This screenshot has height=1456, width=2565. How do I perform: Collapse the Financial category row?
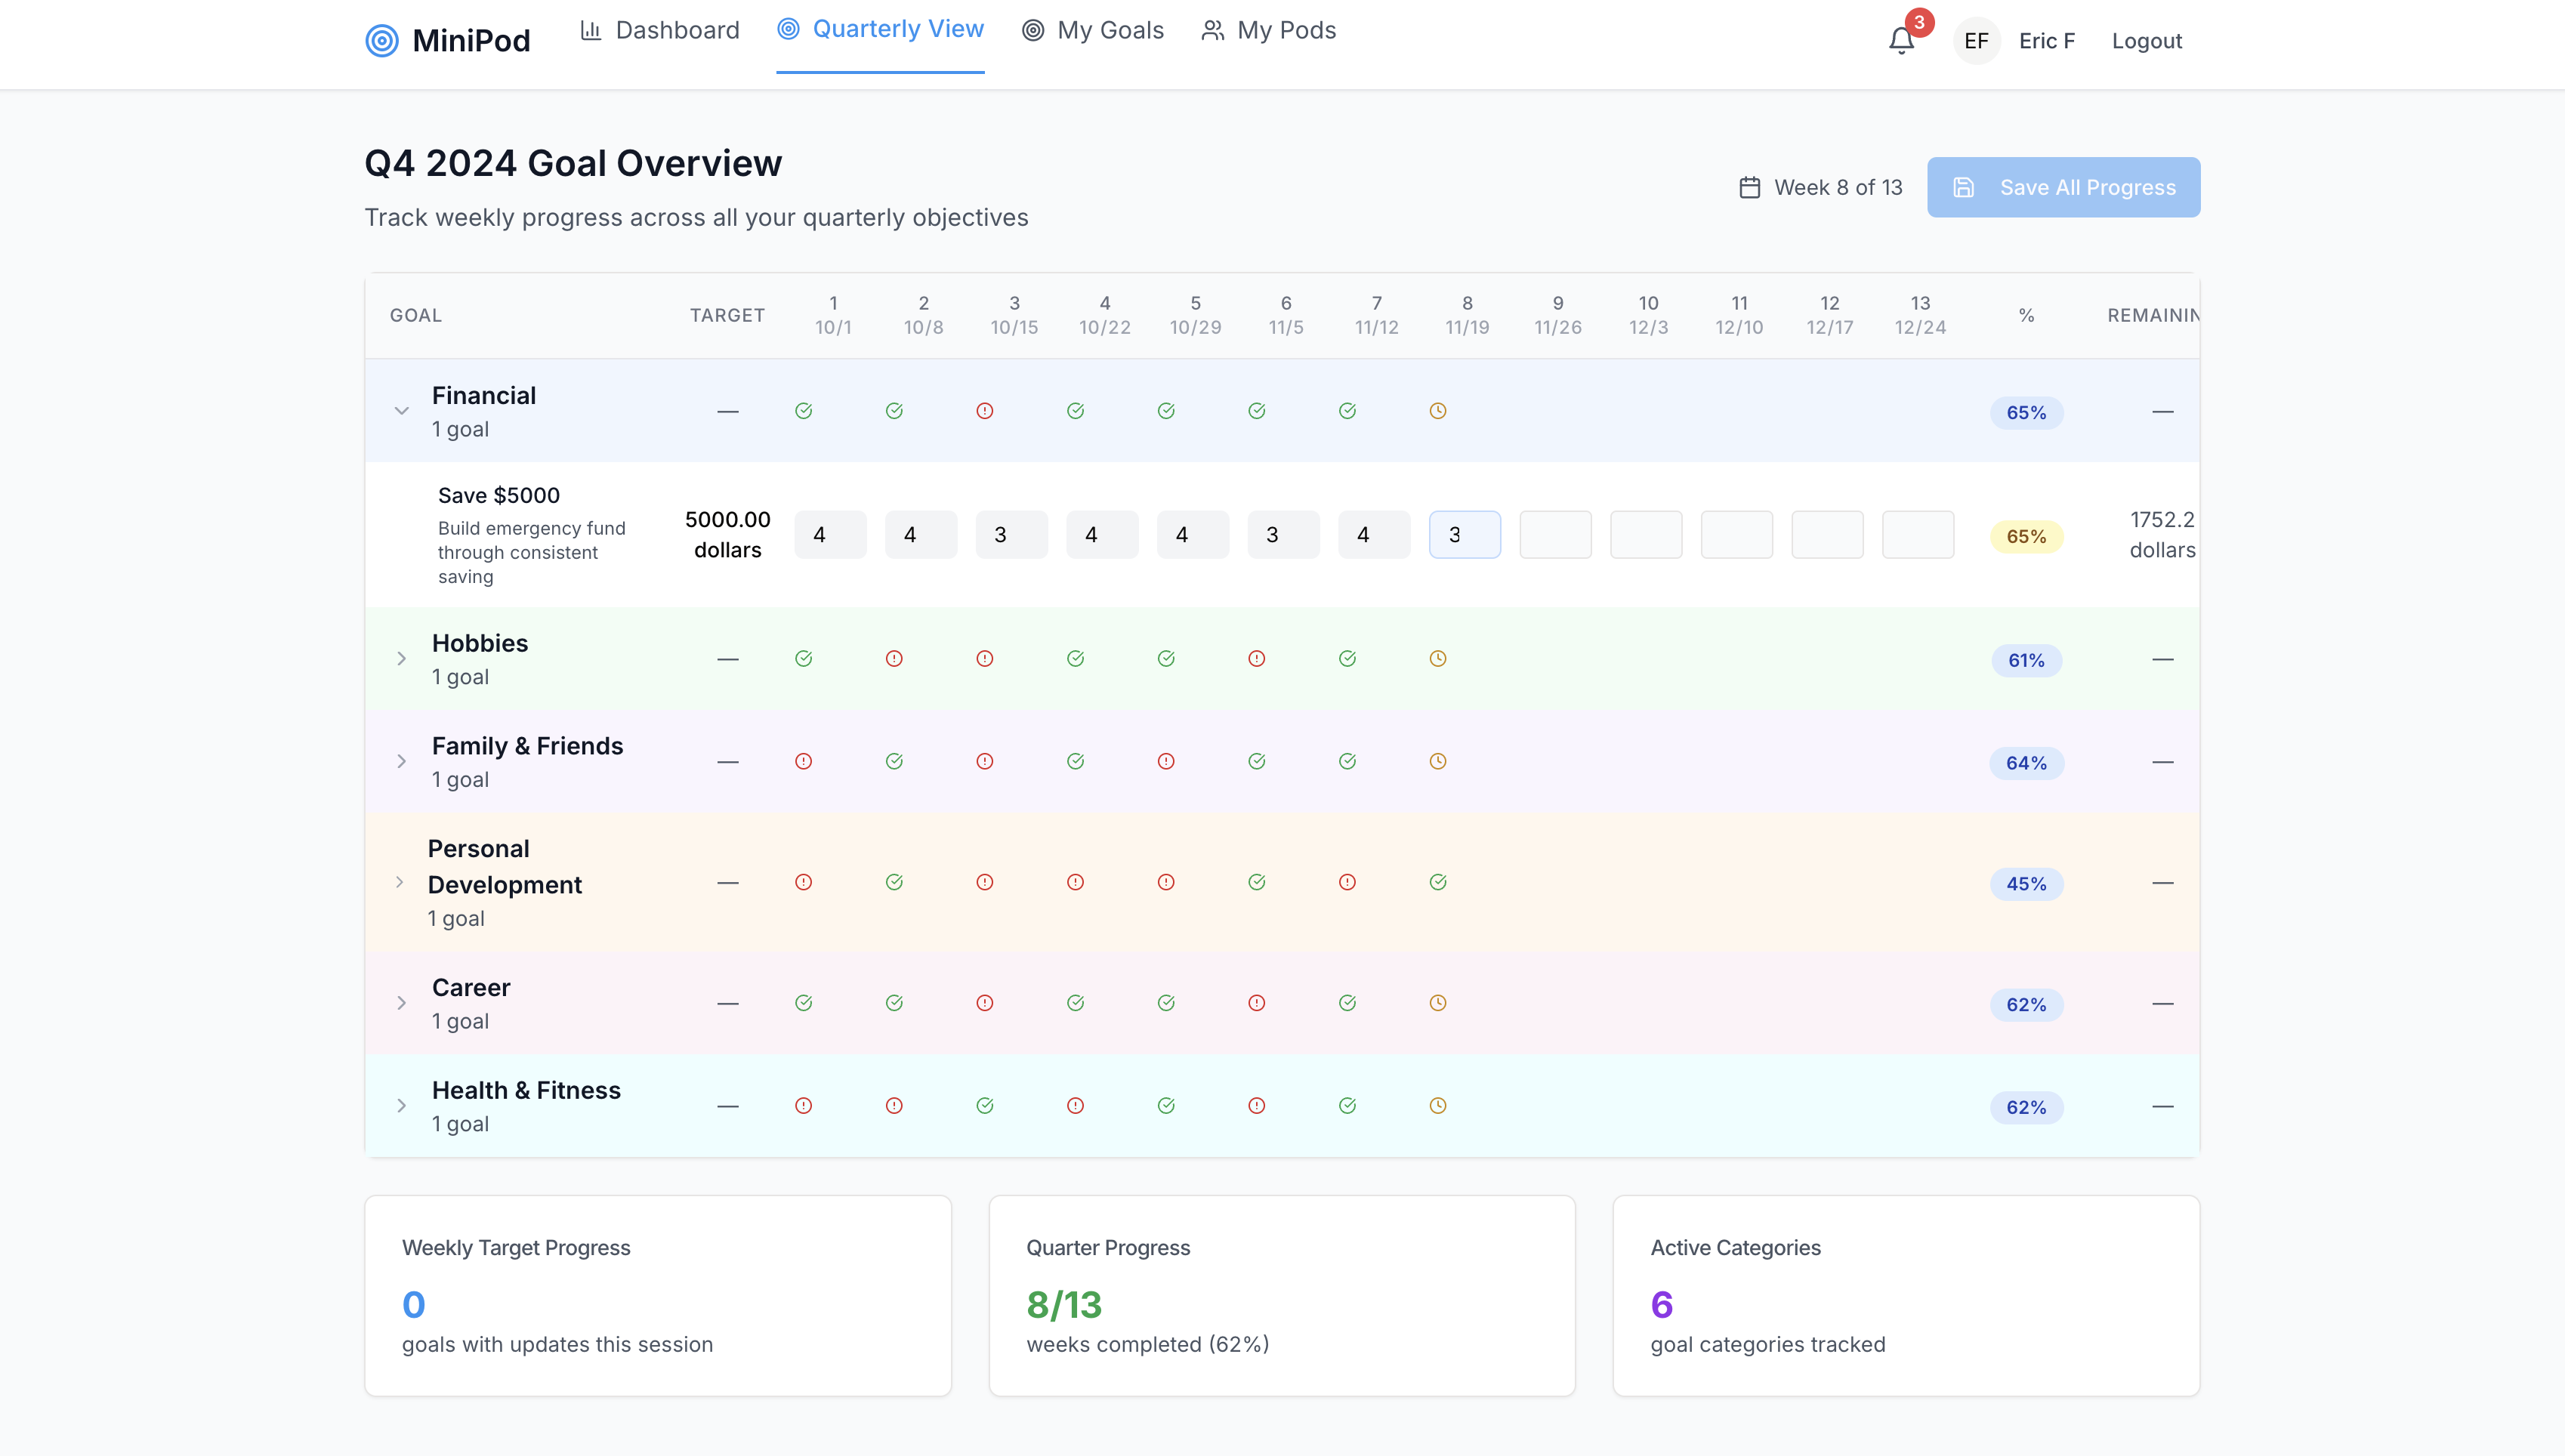pos(401,411)
